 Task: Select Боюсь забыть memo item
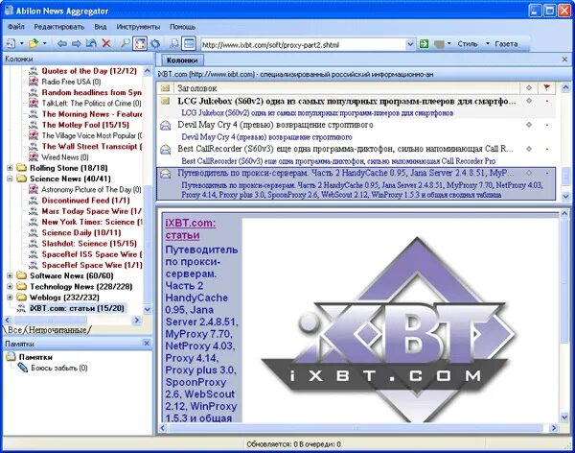coord(59,368)
